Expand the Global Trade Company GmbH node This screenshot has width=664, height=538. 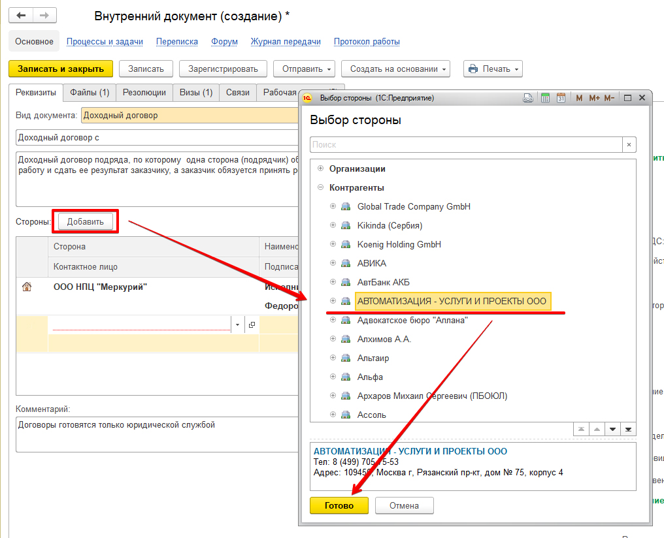[x=333, y=206]
